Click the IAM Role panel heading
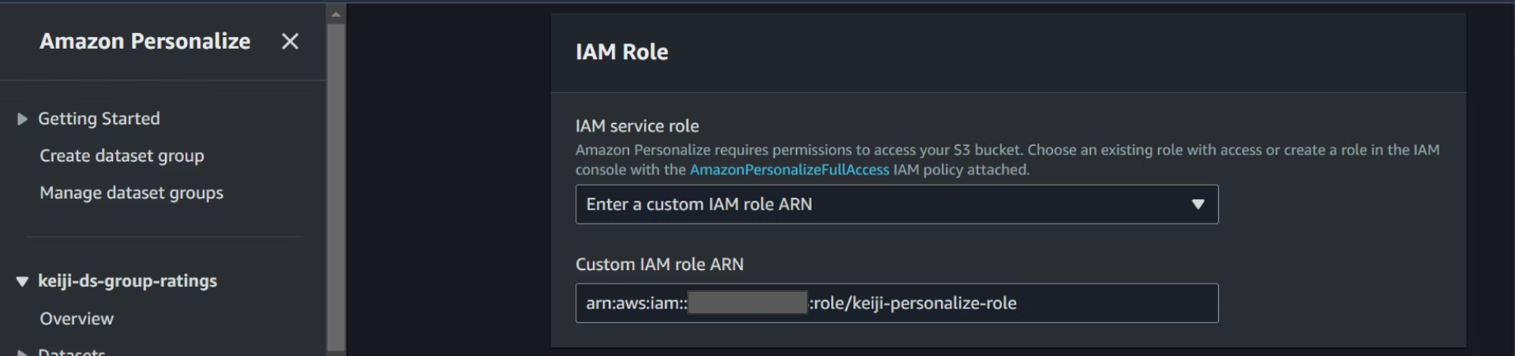The image size is (1515, 356). click(x=621, y=52)
